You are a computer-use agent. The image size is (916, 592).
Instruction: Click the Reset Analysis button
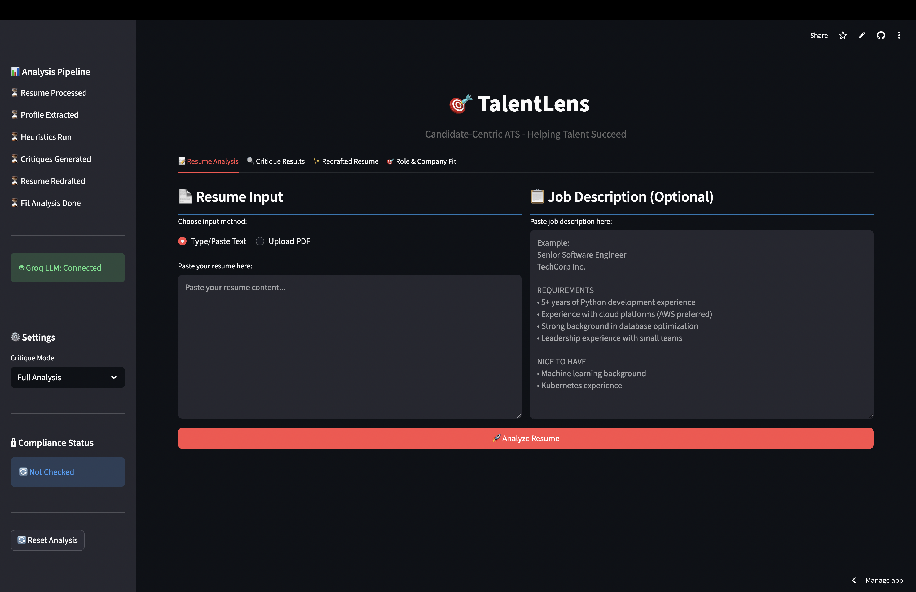pos(48,540)
